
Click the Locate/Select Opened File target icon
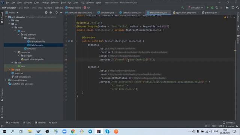click(x=46, y=12)
